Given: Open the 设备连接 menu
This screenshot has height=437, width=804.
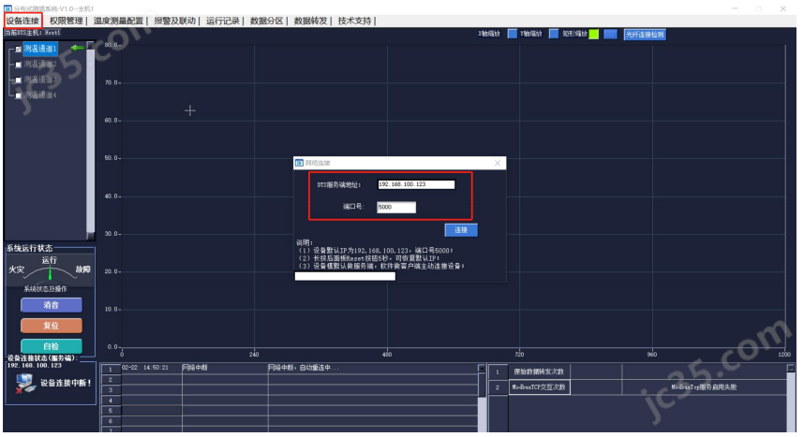Looking at the screenshot, I should (x=22, y=21).
